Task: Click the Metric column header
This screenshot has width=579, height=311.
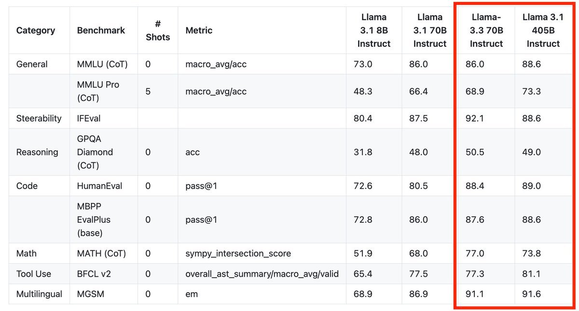Action: click(x=199, y=30)
